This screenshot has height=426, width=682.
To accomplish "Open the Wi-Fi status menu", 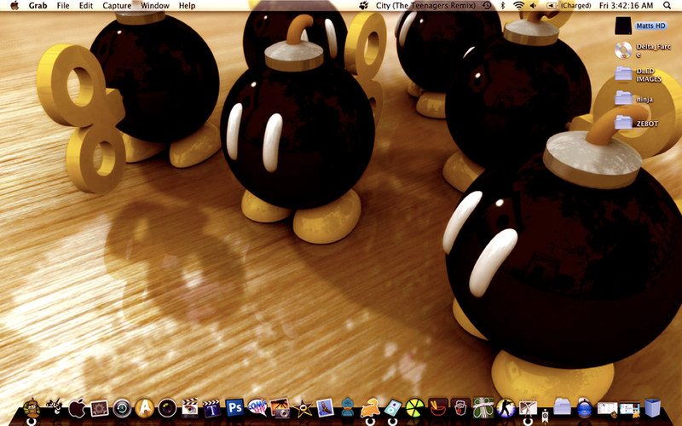I will (518, 6).
